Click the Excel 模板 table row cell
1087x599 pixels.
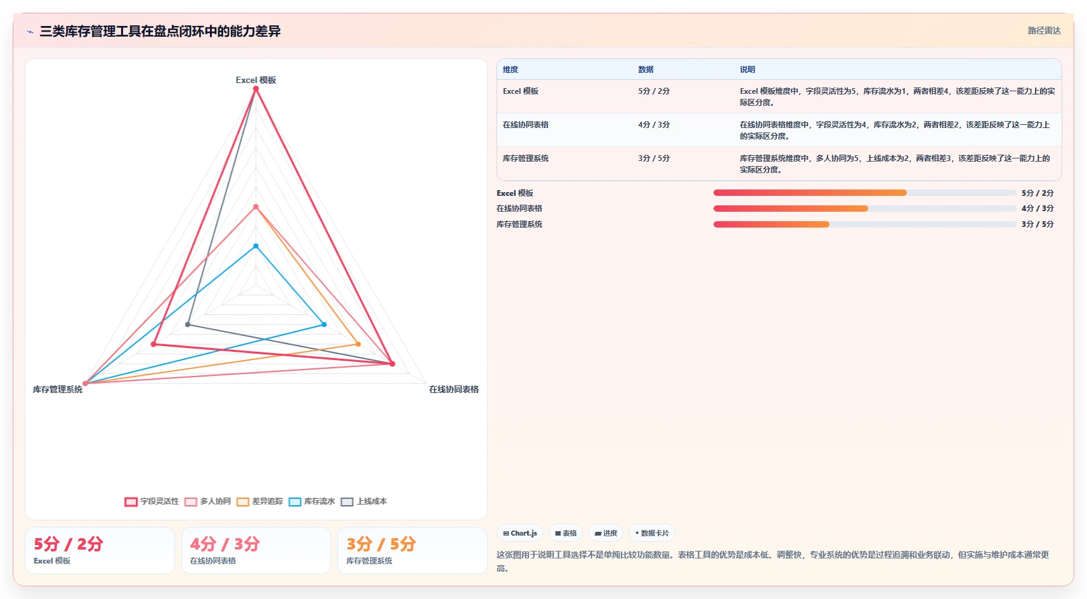coord(521,91)
